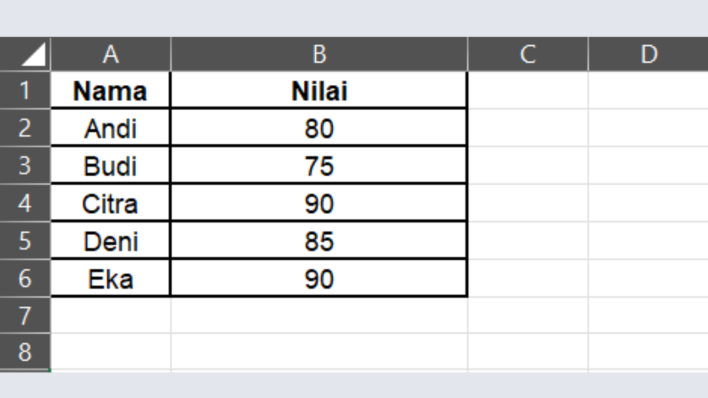Click the Nilai header cell
708x398 pixels.
(x=319, y=91)
